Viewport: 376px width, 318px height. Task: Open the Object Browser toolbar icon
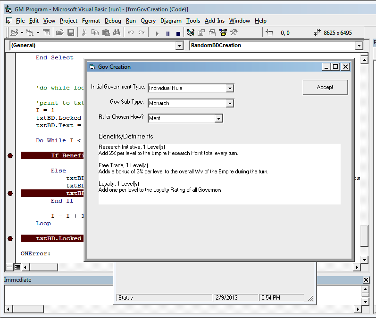click(x=223, y=33)
